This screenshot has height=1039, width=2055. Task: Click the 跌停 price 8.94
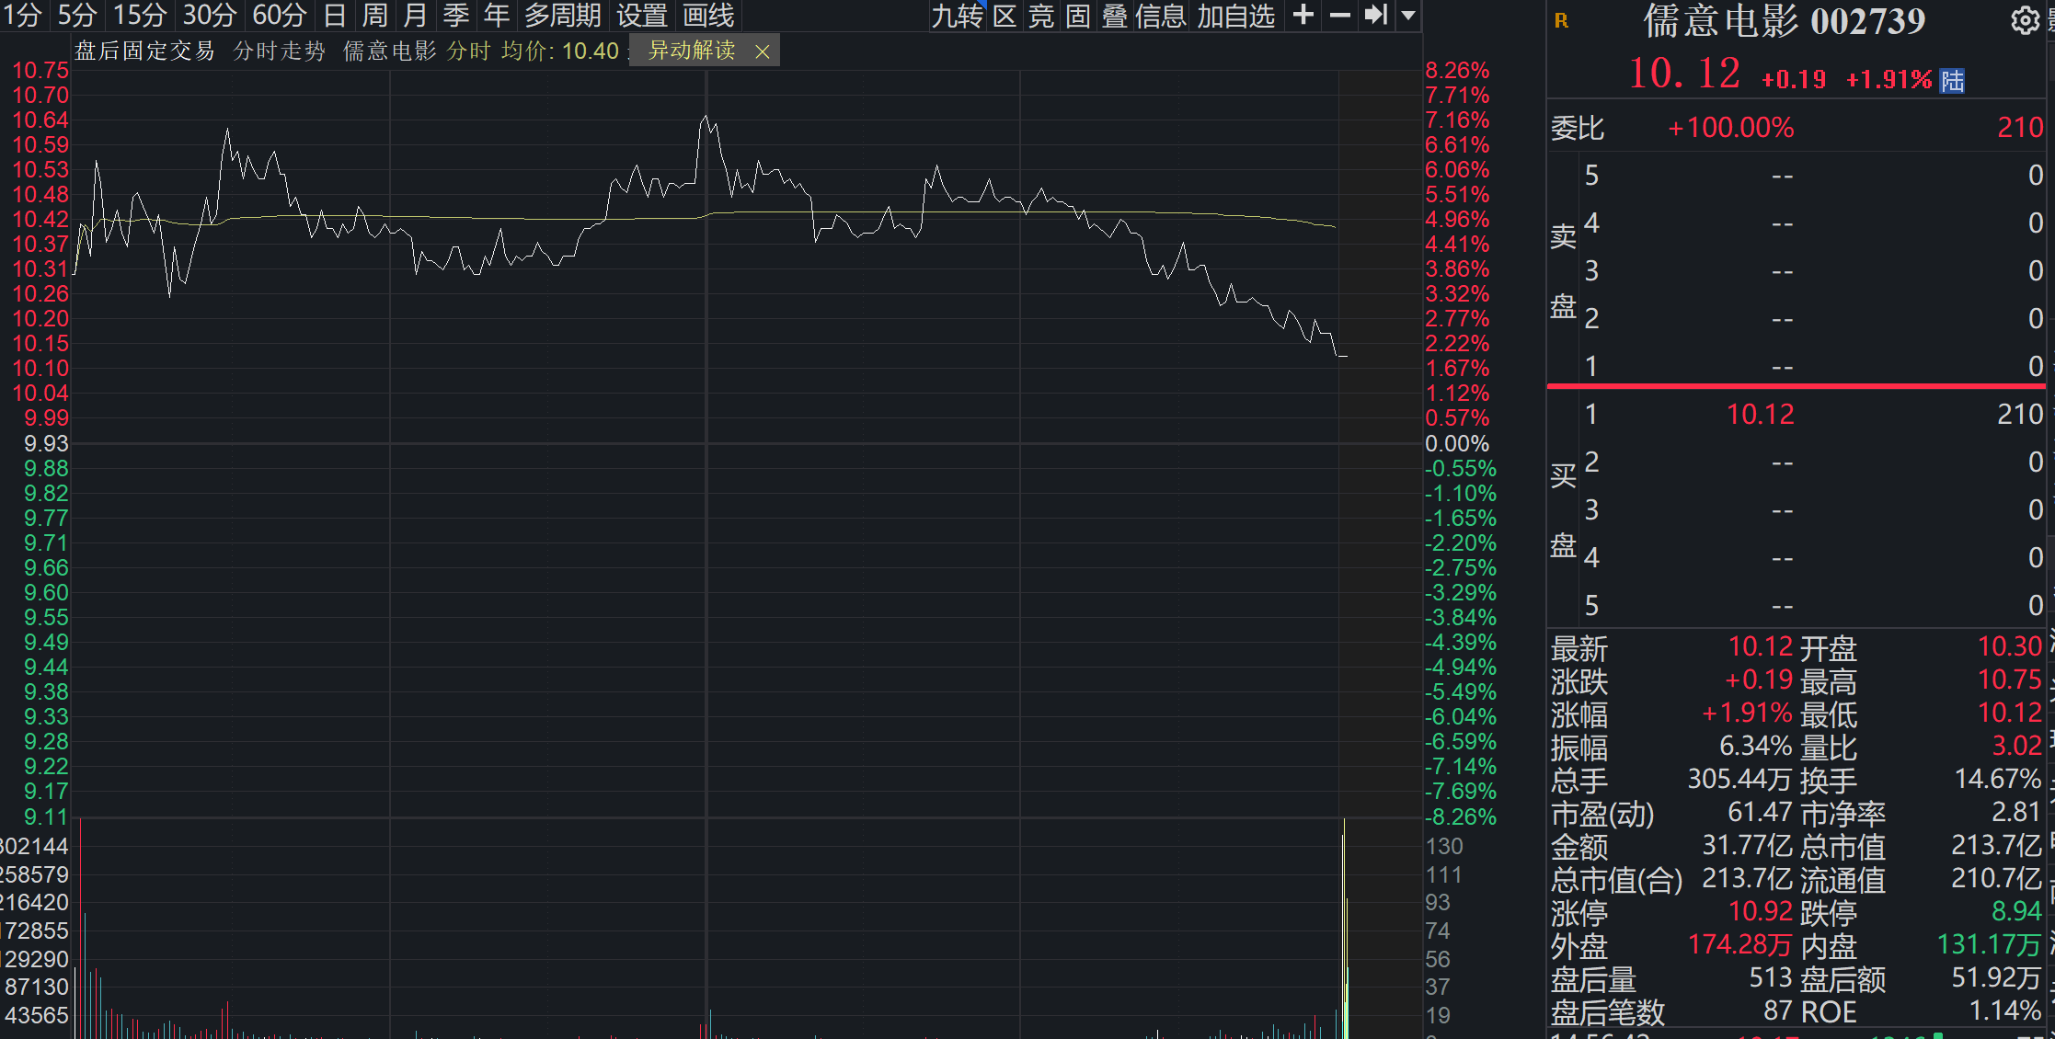point(2016,912)
